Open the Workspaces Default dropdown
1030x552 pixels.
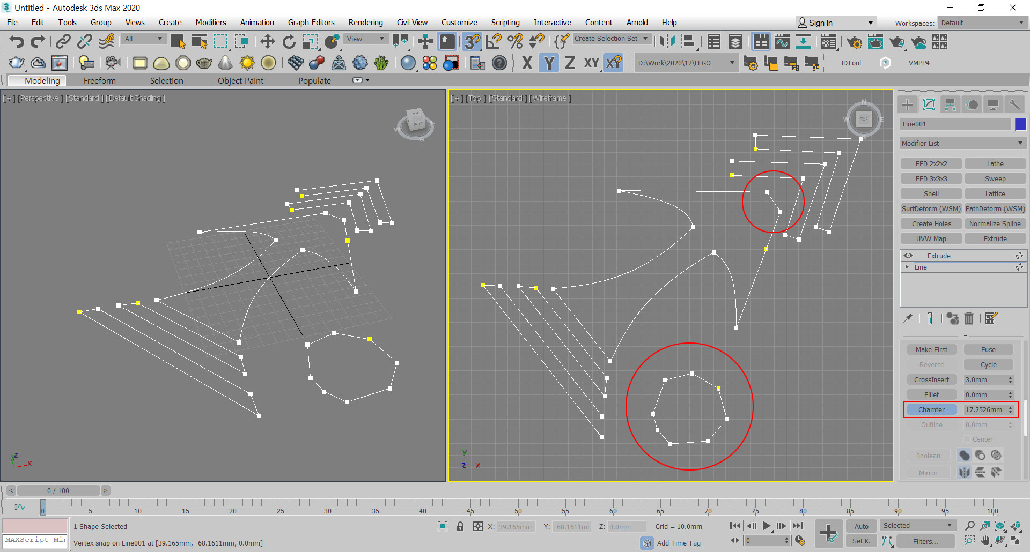pyautogui.click(x=982, y=23)
